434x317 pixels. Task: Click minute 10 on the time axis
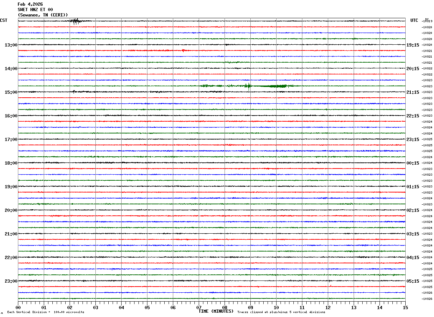(x=276, y=307)
